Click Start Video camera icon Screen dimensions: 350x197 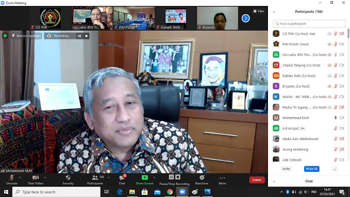tap(35, 177)
